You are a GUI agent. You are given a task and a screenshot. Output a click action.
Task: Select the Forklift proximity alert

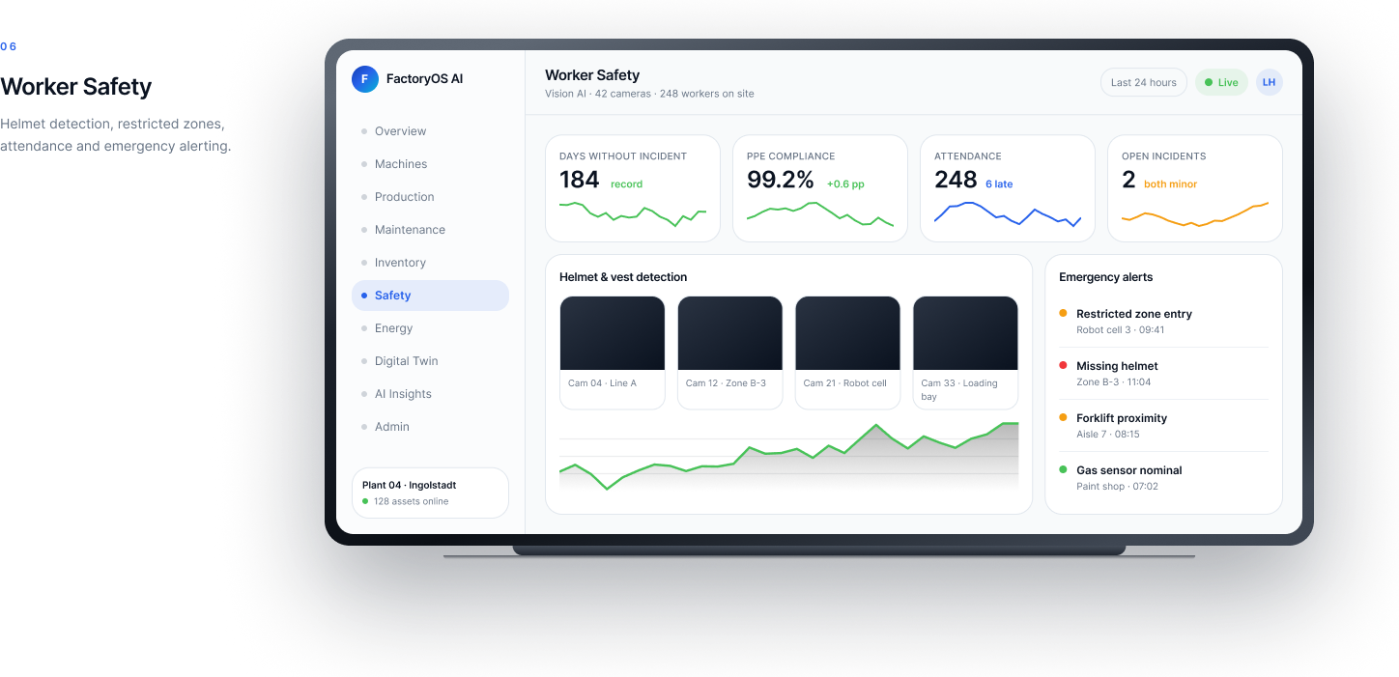[1163, 426]
